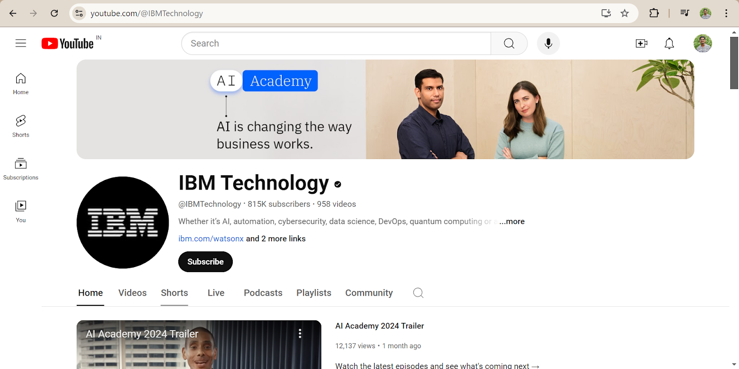Switch to the Podcasts tab

(263, 293)
